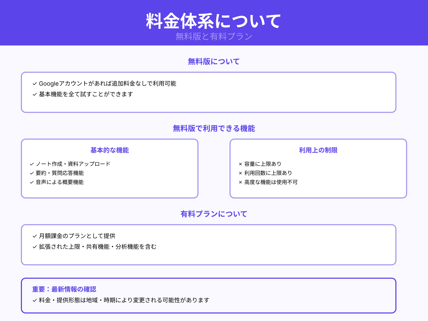
Task: Click the checkmark for 月額課金のプランとして提供
Action: pyautogui.click(x=34, y=236)
